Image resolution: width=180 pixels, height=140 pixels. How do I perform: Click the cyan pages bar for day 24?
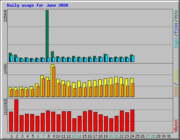click(x=133, y=59)
